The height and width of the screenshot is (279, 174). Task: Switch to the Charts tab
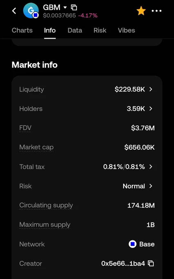pyautogui.click(x=22, y=30)
